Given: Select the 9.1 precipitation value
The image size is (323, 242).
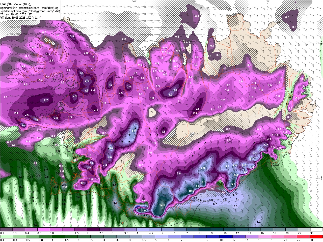Looking at the screenshot, I should coord(204,182).
